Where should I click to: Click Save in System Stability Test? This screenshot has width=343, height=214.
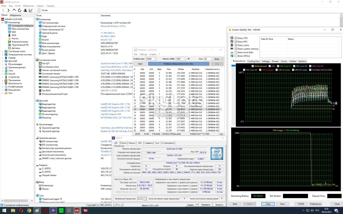coord(282,204)
